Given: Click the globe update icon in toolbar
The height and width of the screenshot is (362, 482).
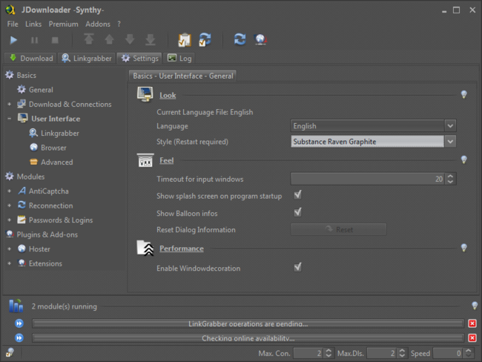Looking at the screenshot, I should point(260,39).
